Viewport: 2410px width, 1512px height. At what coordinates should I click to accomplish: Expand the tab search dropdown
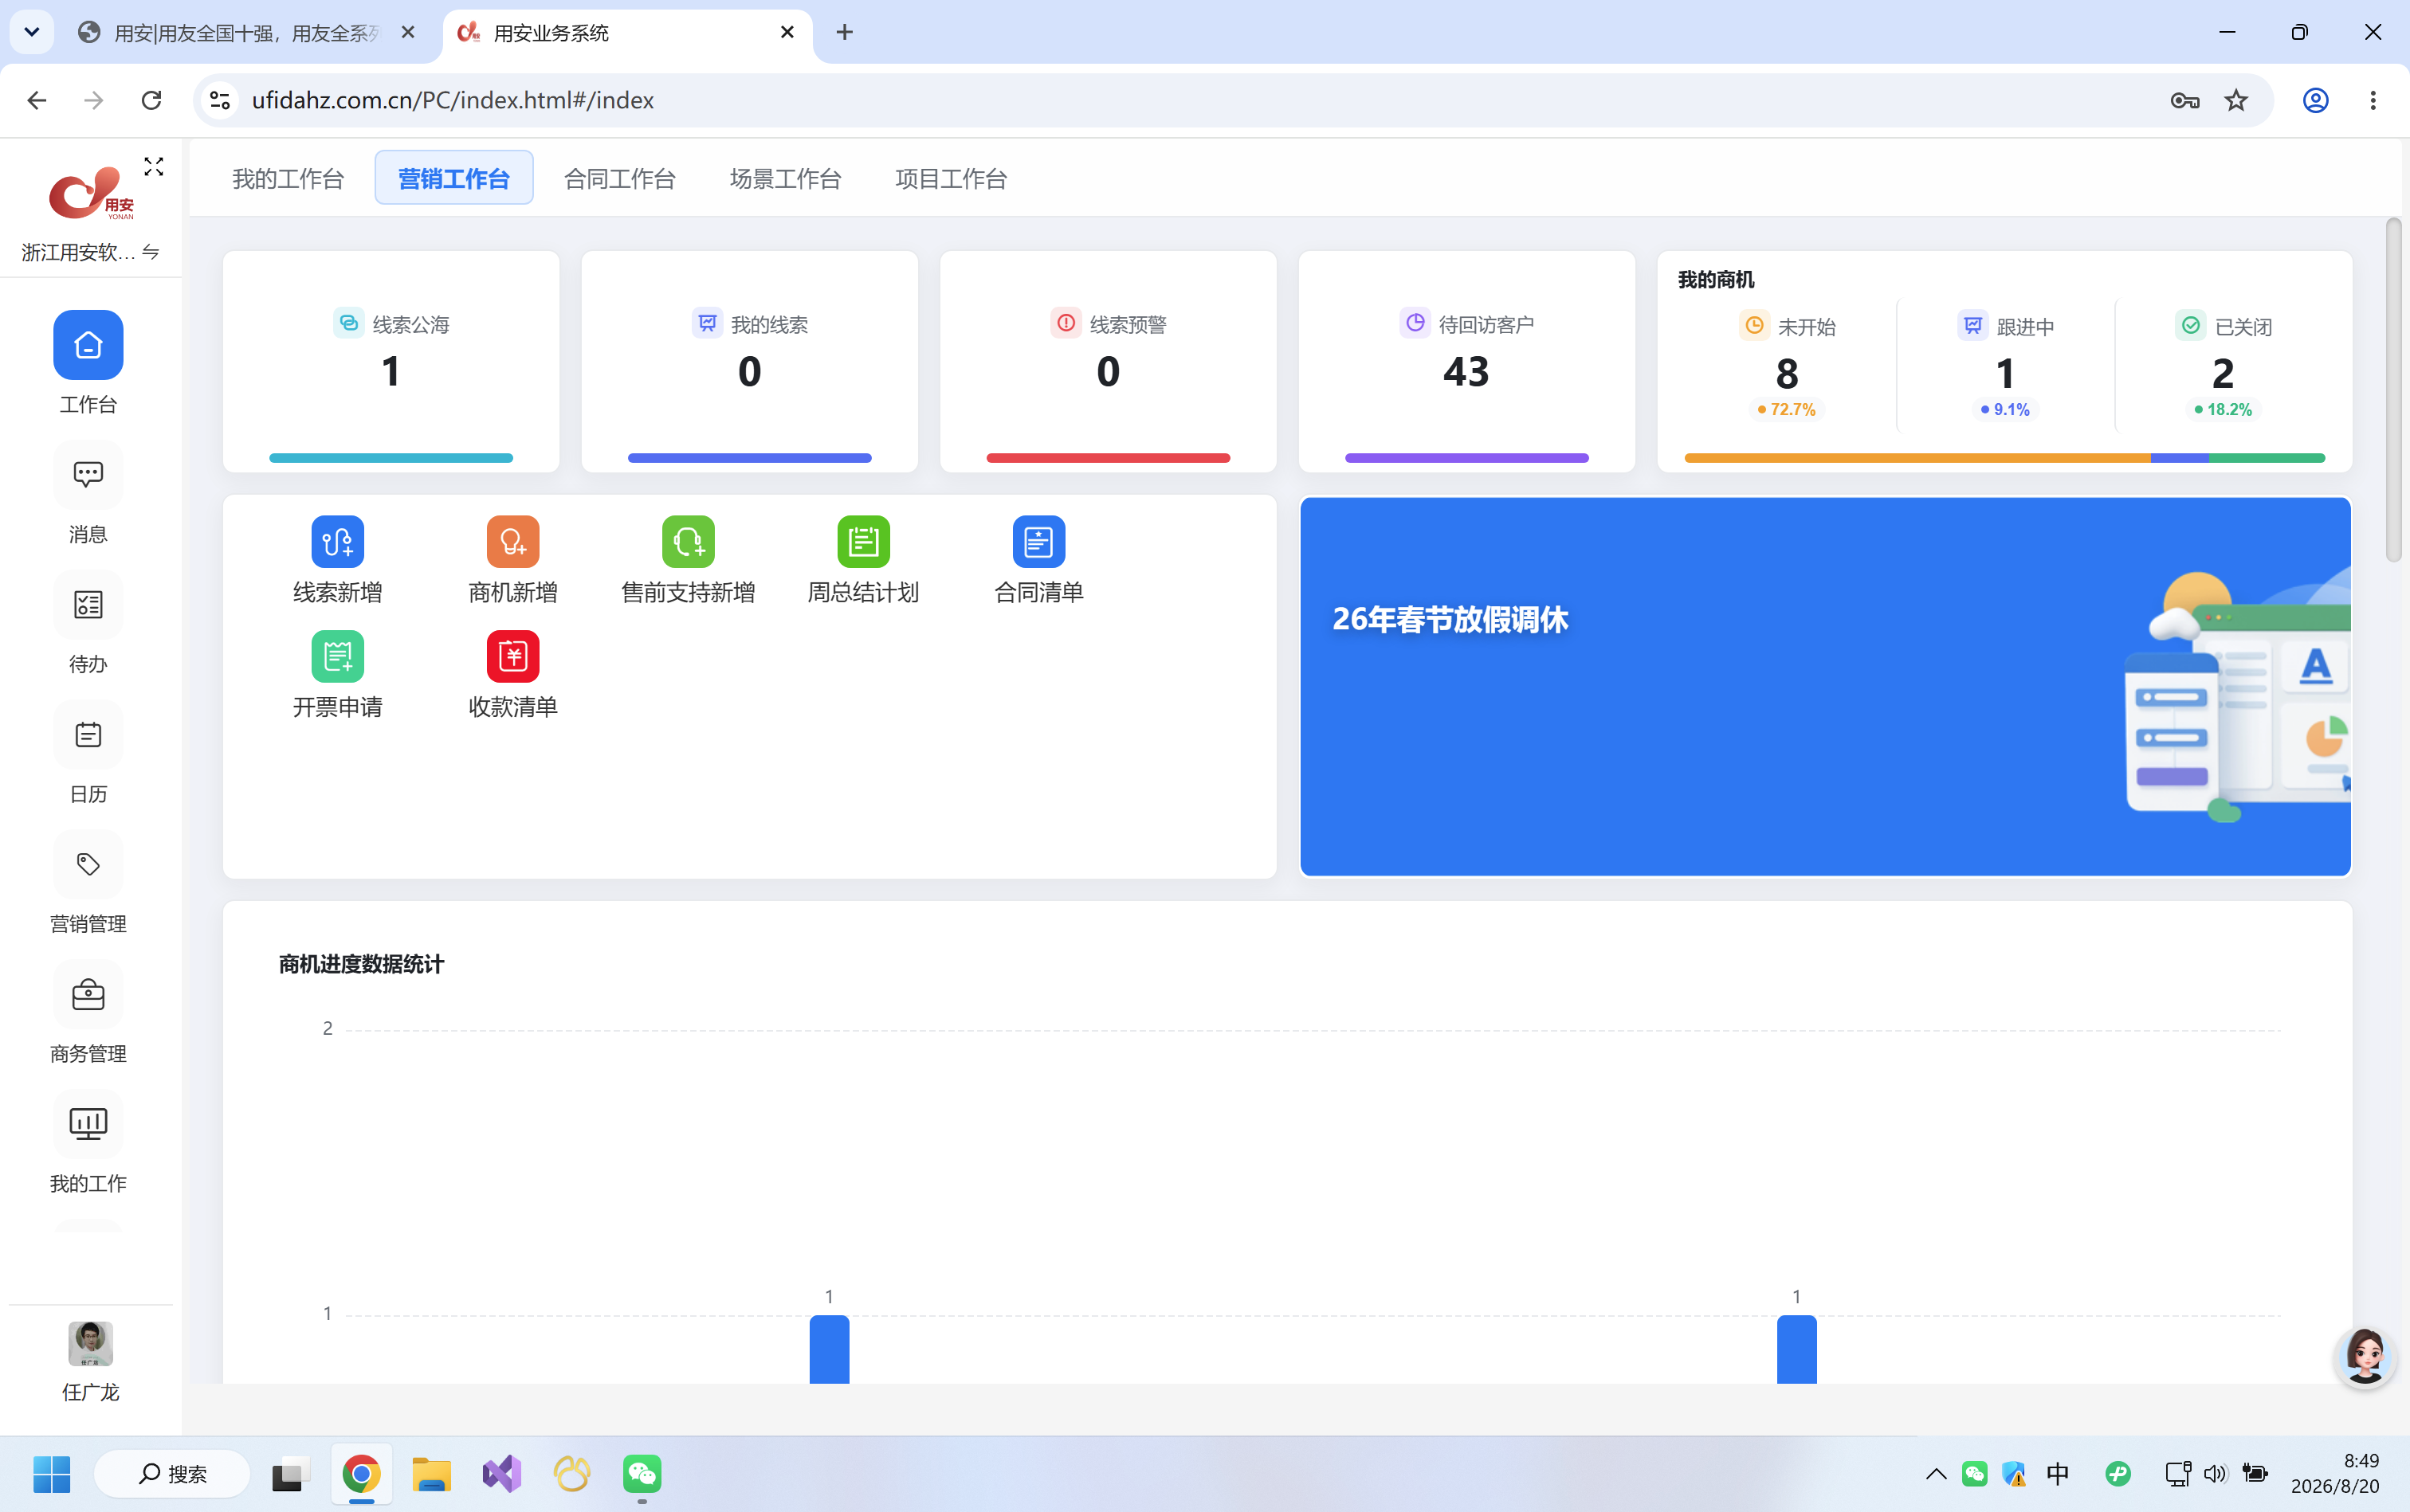pos(31,32)
